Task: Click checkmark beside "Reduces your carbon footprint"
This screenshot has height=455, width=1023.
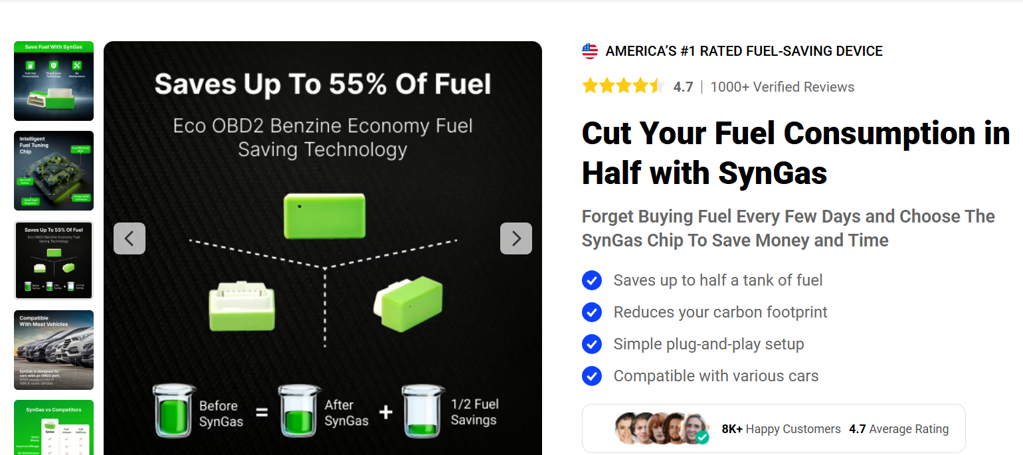Action: [x=592, y=312]
